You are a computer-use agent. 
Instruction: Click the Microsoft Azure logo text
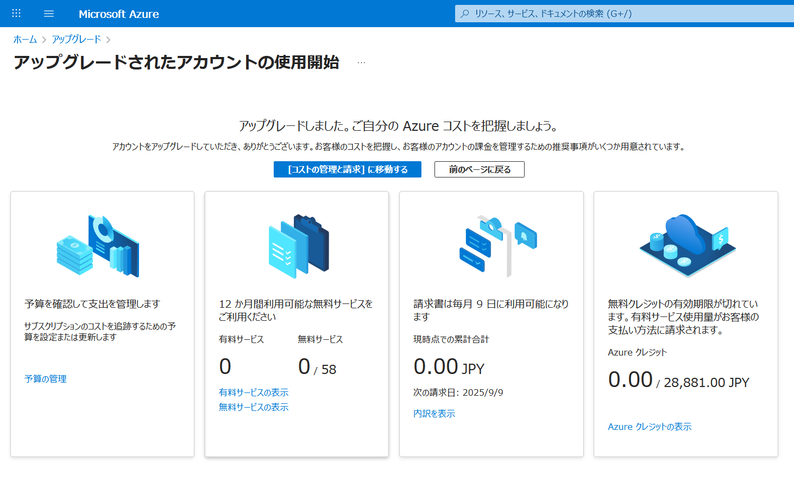tap(119, 14)
